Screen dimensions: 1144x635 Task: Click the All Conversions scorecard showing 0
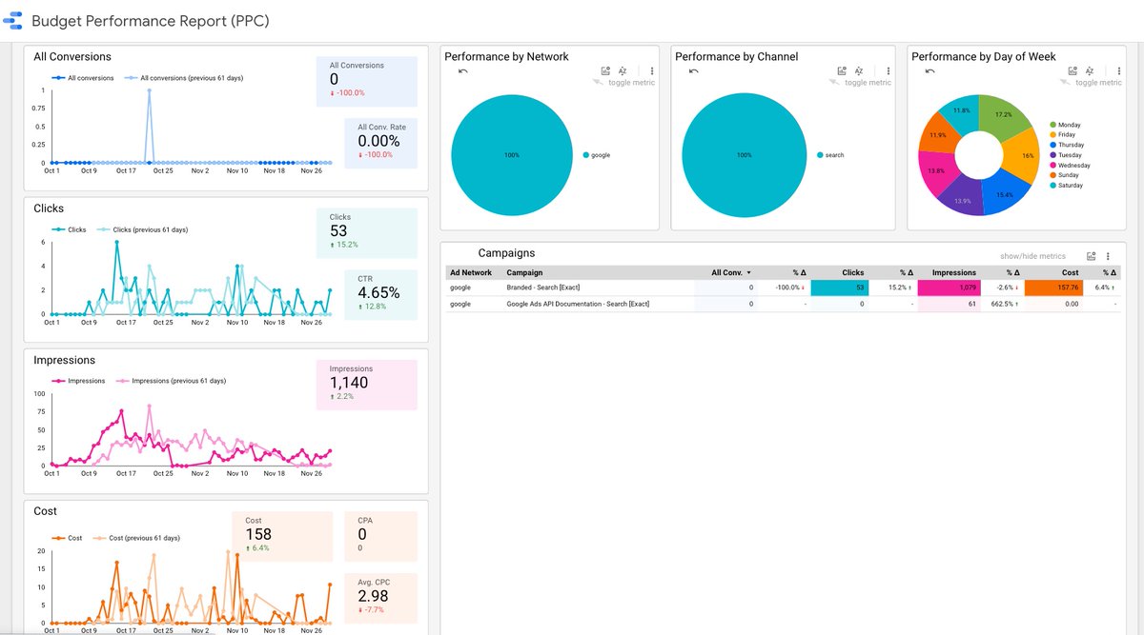366,81
